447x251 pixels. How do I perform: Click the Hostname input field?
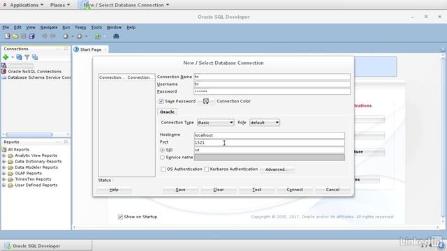270,135
